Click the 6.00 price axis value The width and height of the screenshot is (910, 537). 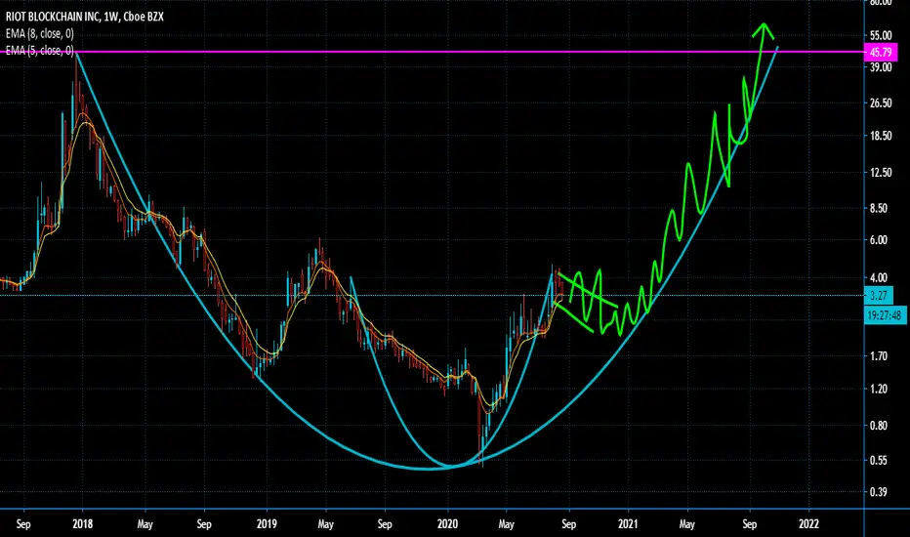pyautogui.click(x=879, y=240)
